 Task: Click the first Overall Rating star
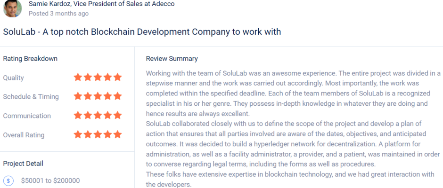coord(78,135)
